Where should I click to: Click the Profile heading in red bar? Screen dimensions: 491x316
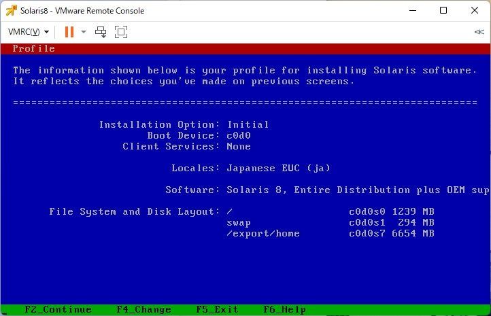[33, 48]
